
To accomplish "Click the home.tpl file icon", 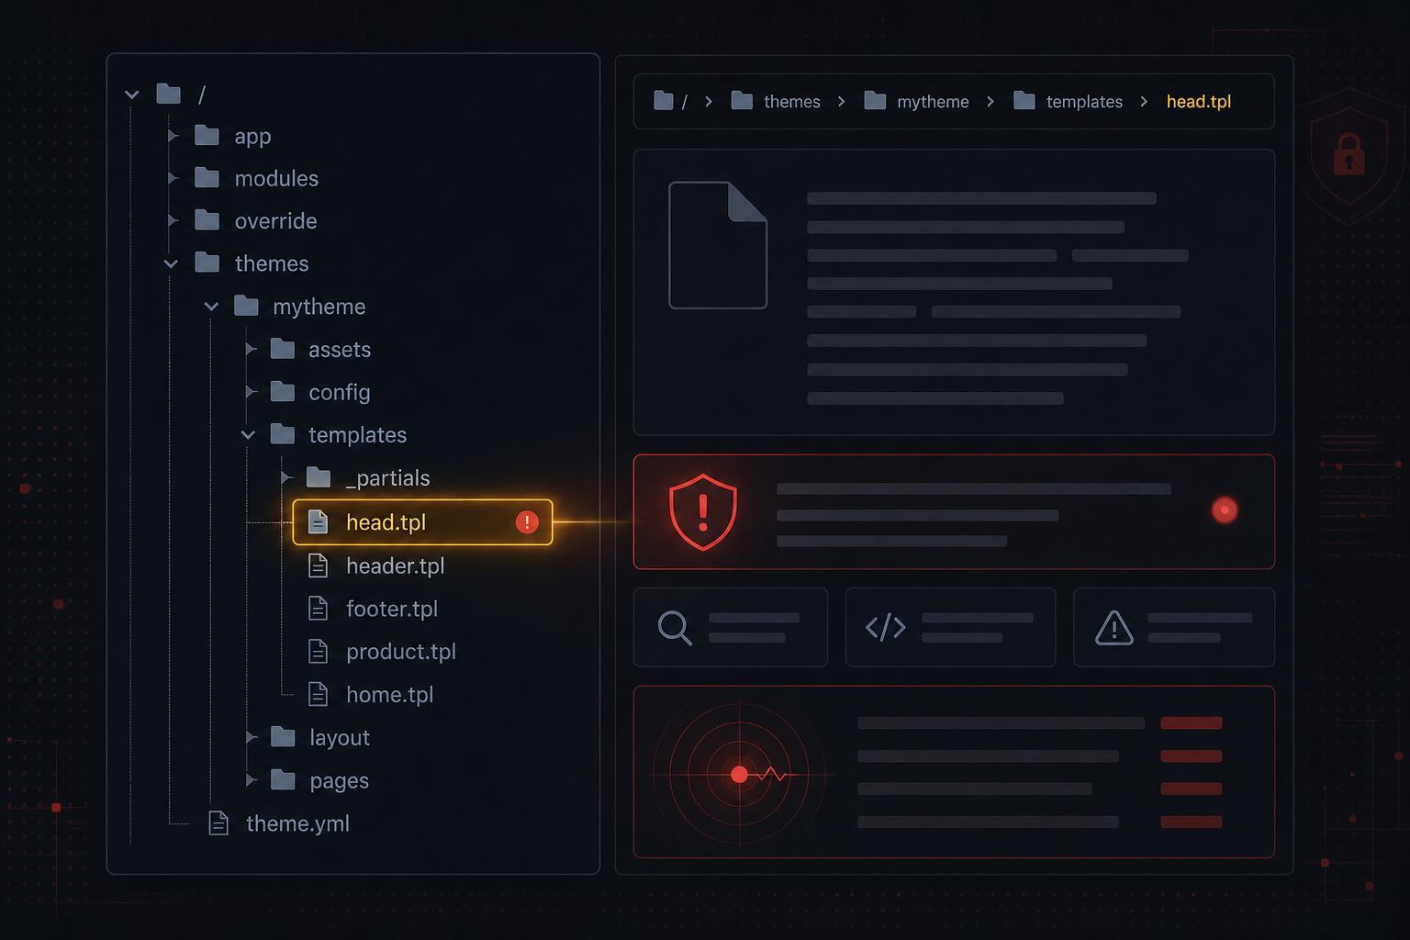I will coord(318,694).
